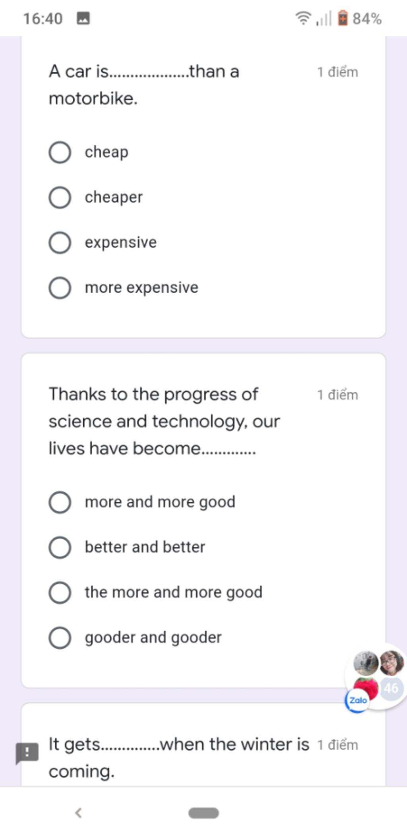Open the report problem feedback icon
This screenshot has width=407, height=840.
click(27, 753)
